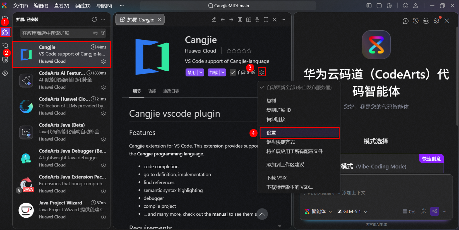Open the Cangjie programming language link
Screen dimensions: 459x230
point(170,154)
